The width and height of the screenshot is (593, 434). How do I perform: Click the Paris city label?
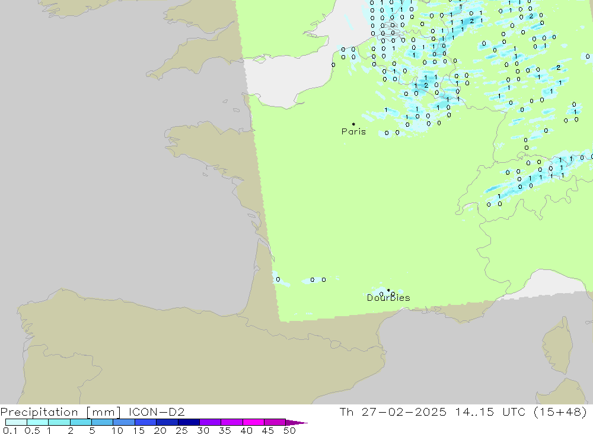point(353,131)
